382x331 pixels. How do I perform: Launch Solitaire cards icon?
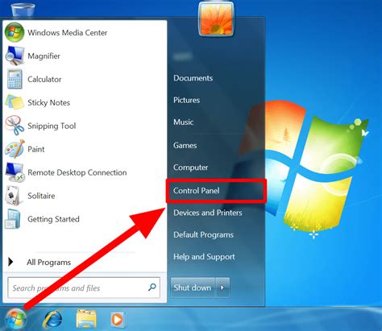(x=13, y=196)
